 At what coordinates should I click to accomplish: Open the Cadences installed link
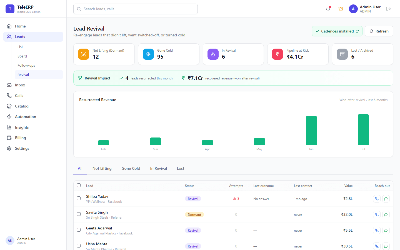(x=337, y=31)
